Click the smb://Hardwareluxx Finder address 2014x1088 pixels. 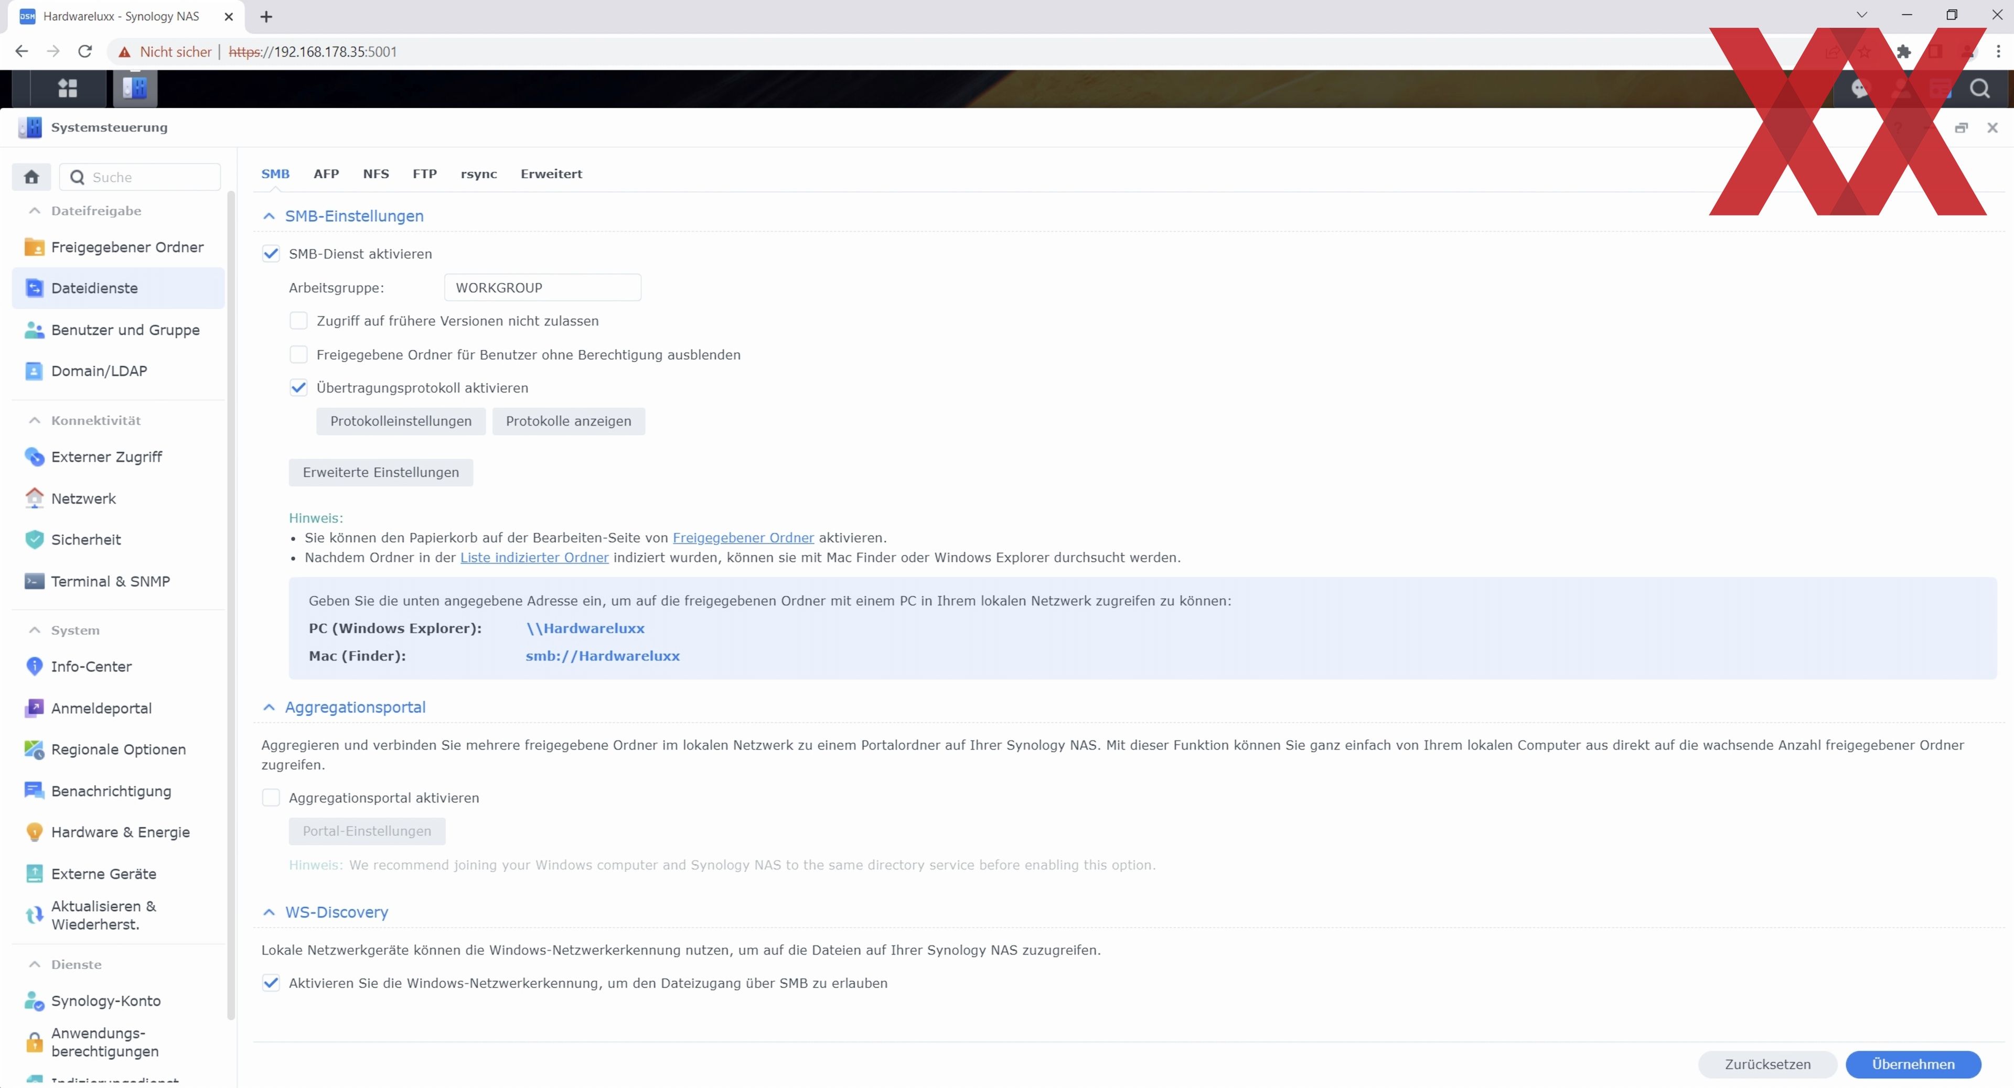pyautogui.click(x=603, y=656)
